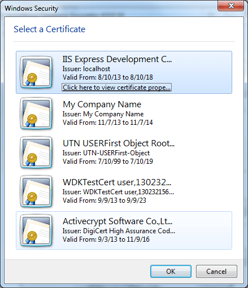
Task: Click 'Valid From: 9/3/13 to 11/9/16' text
Action: click(106, 239)
